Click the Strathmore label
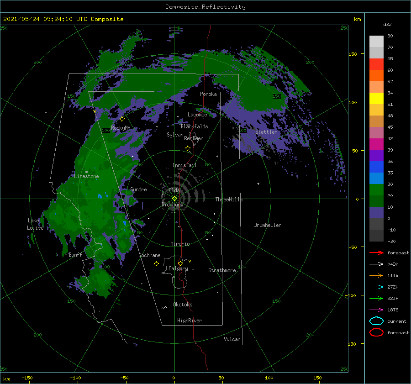Screen dimensions: 411x384 point(222,270)
